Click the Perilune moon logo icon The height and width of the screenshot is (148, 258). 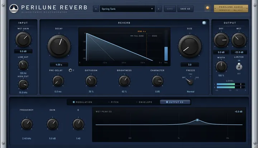point(14,9)
